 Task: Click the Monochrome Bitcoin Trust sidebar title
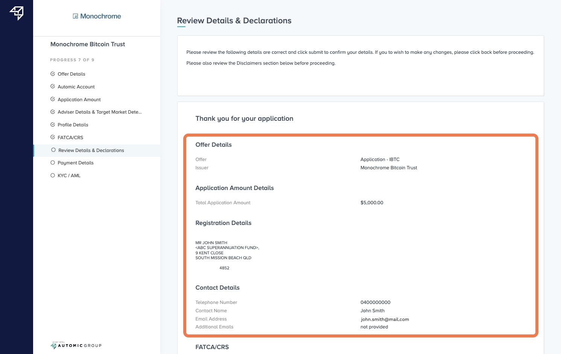(x=88, y=44)
